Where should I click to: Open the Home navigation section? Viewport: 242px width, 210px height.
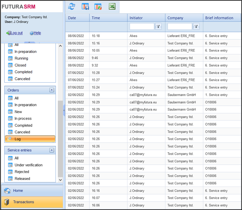click(18, 190)
